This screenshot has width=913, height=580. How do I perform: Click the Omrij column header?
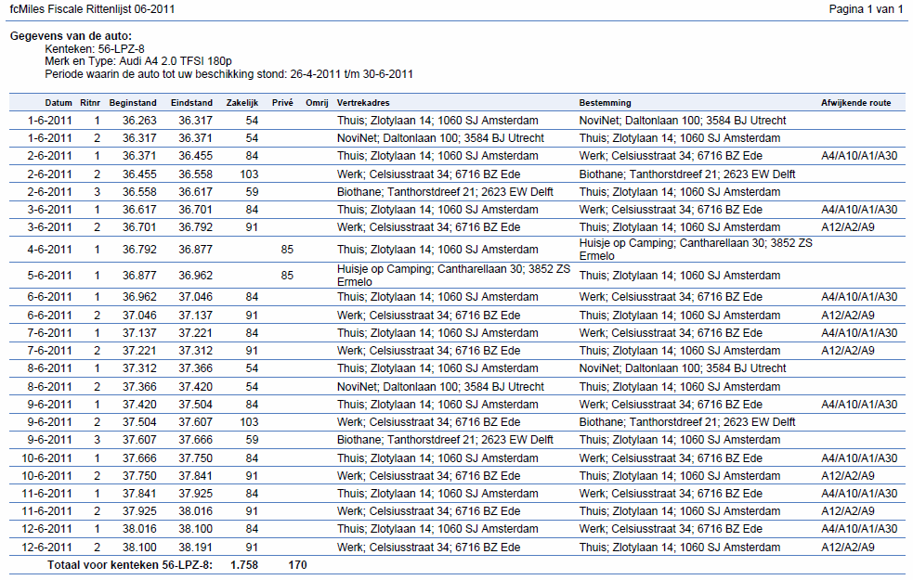317,103
